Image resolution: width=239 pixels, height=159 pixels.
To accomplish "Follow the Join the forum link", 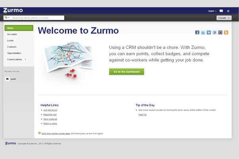I will [50, 110].
